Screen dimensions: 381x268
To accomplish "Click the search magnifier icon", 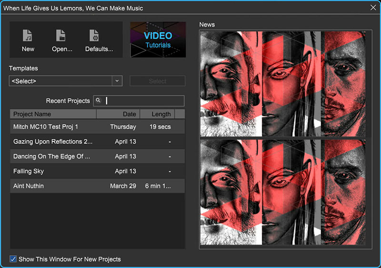I will coord(98,100).
